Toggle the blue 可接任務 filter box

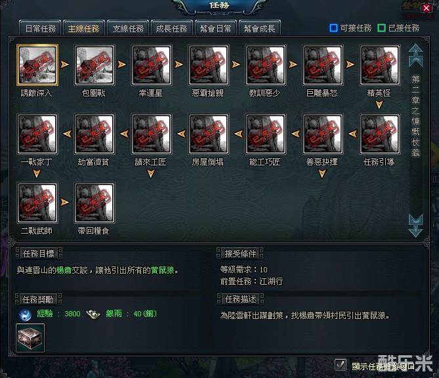point(333,28)
